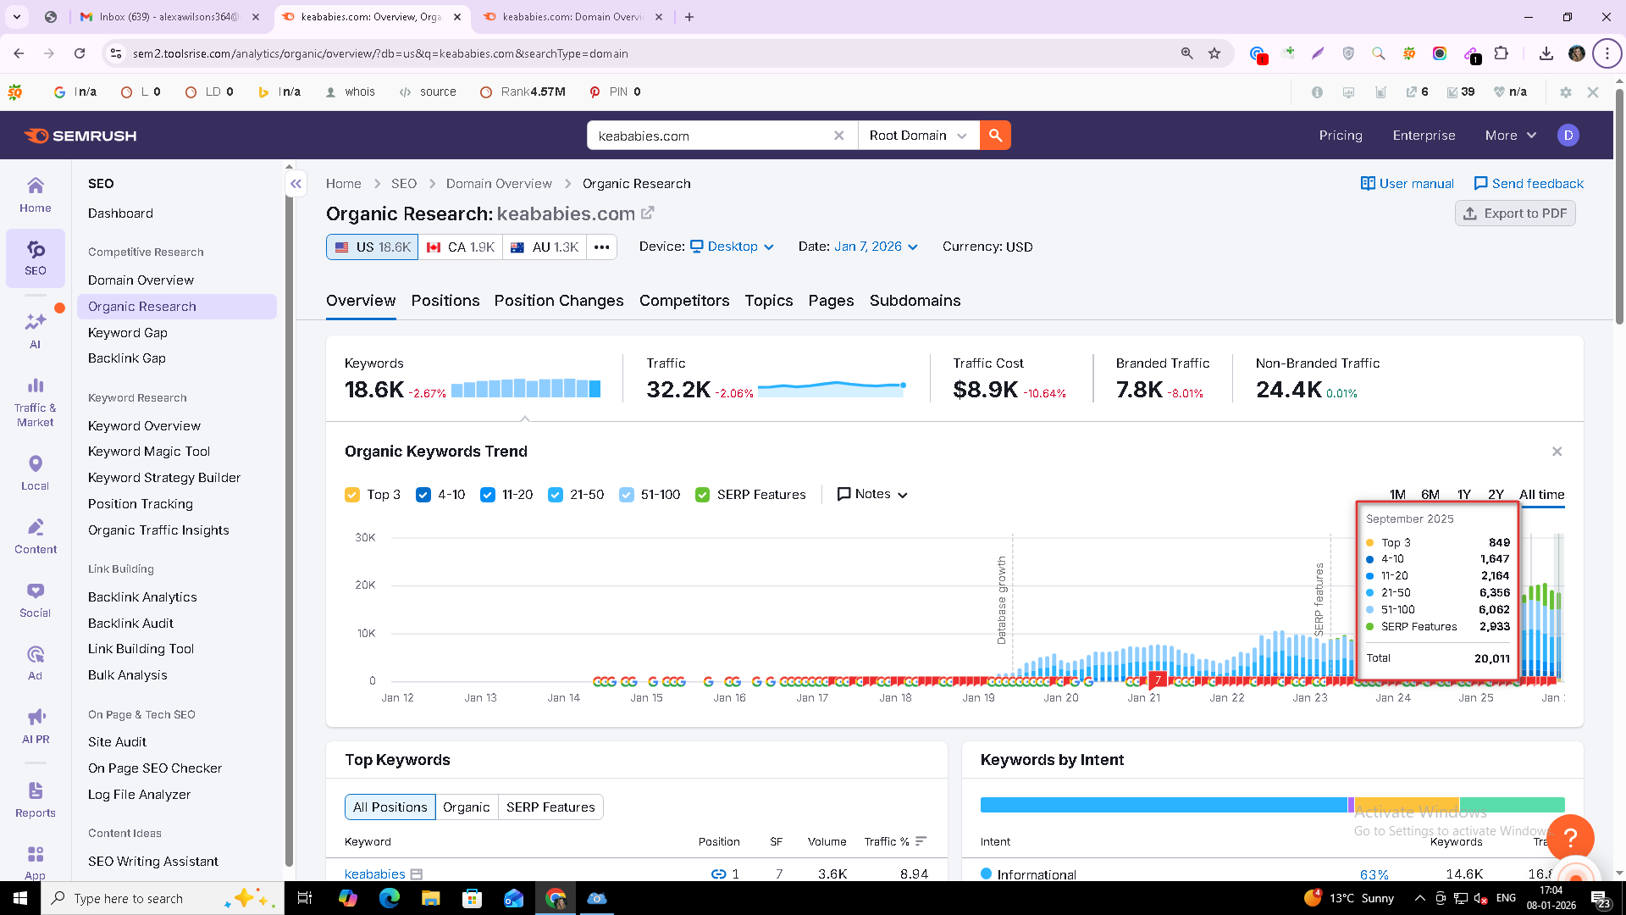Open the Desktop device dropdown
This screenshot has height=915, width=1626.
(733, 247)
